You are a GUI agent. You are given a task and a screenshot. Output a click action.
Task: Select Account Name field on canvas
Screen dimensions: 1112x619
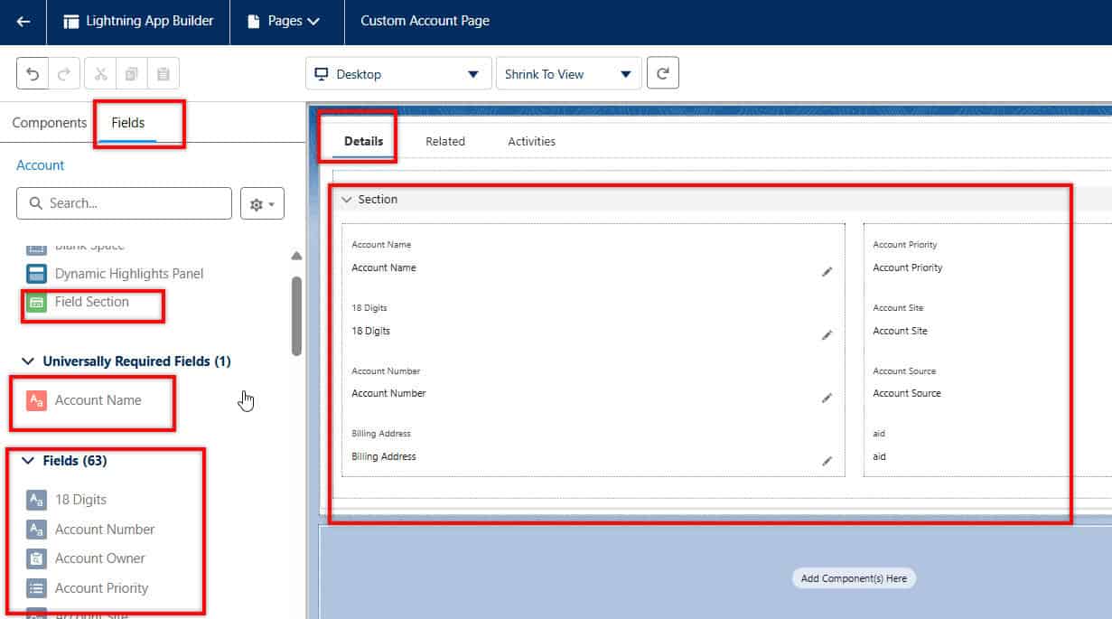[593, 257]
